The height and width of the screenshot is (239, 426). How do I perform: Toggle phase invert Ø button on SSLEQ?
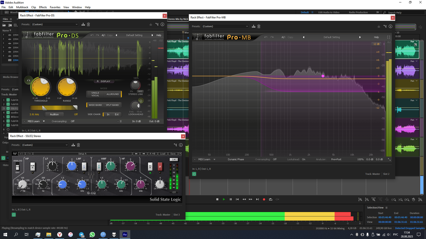pos(160,166)
